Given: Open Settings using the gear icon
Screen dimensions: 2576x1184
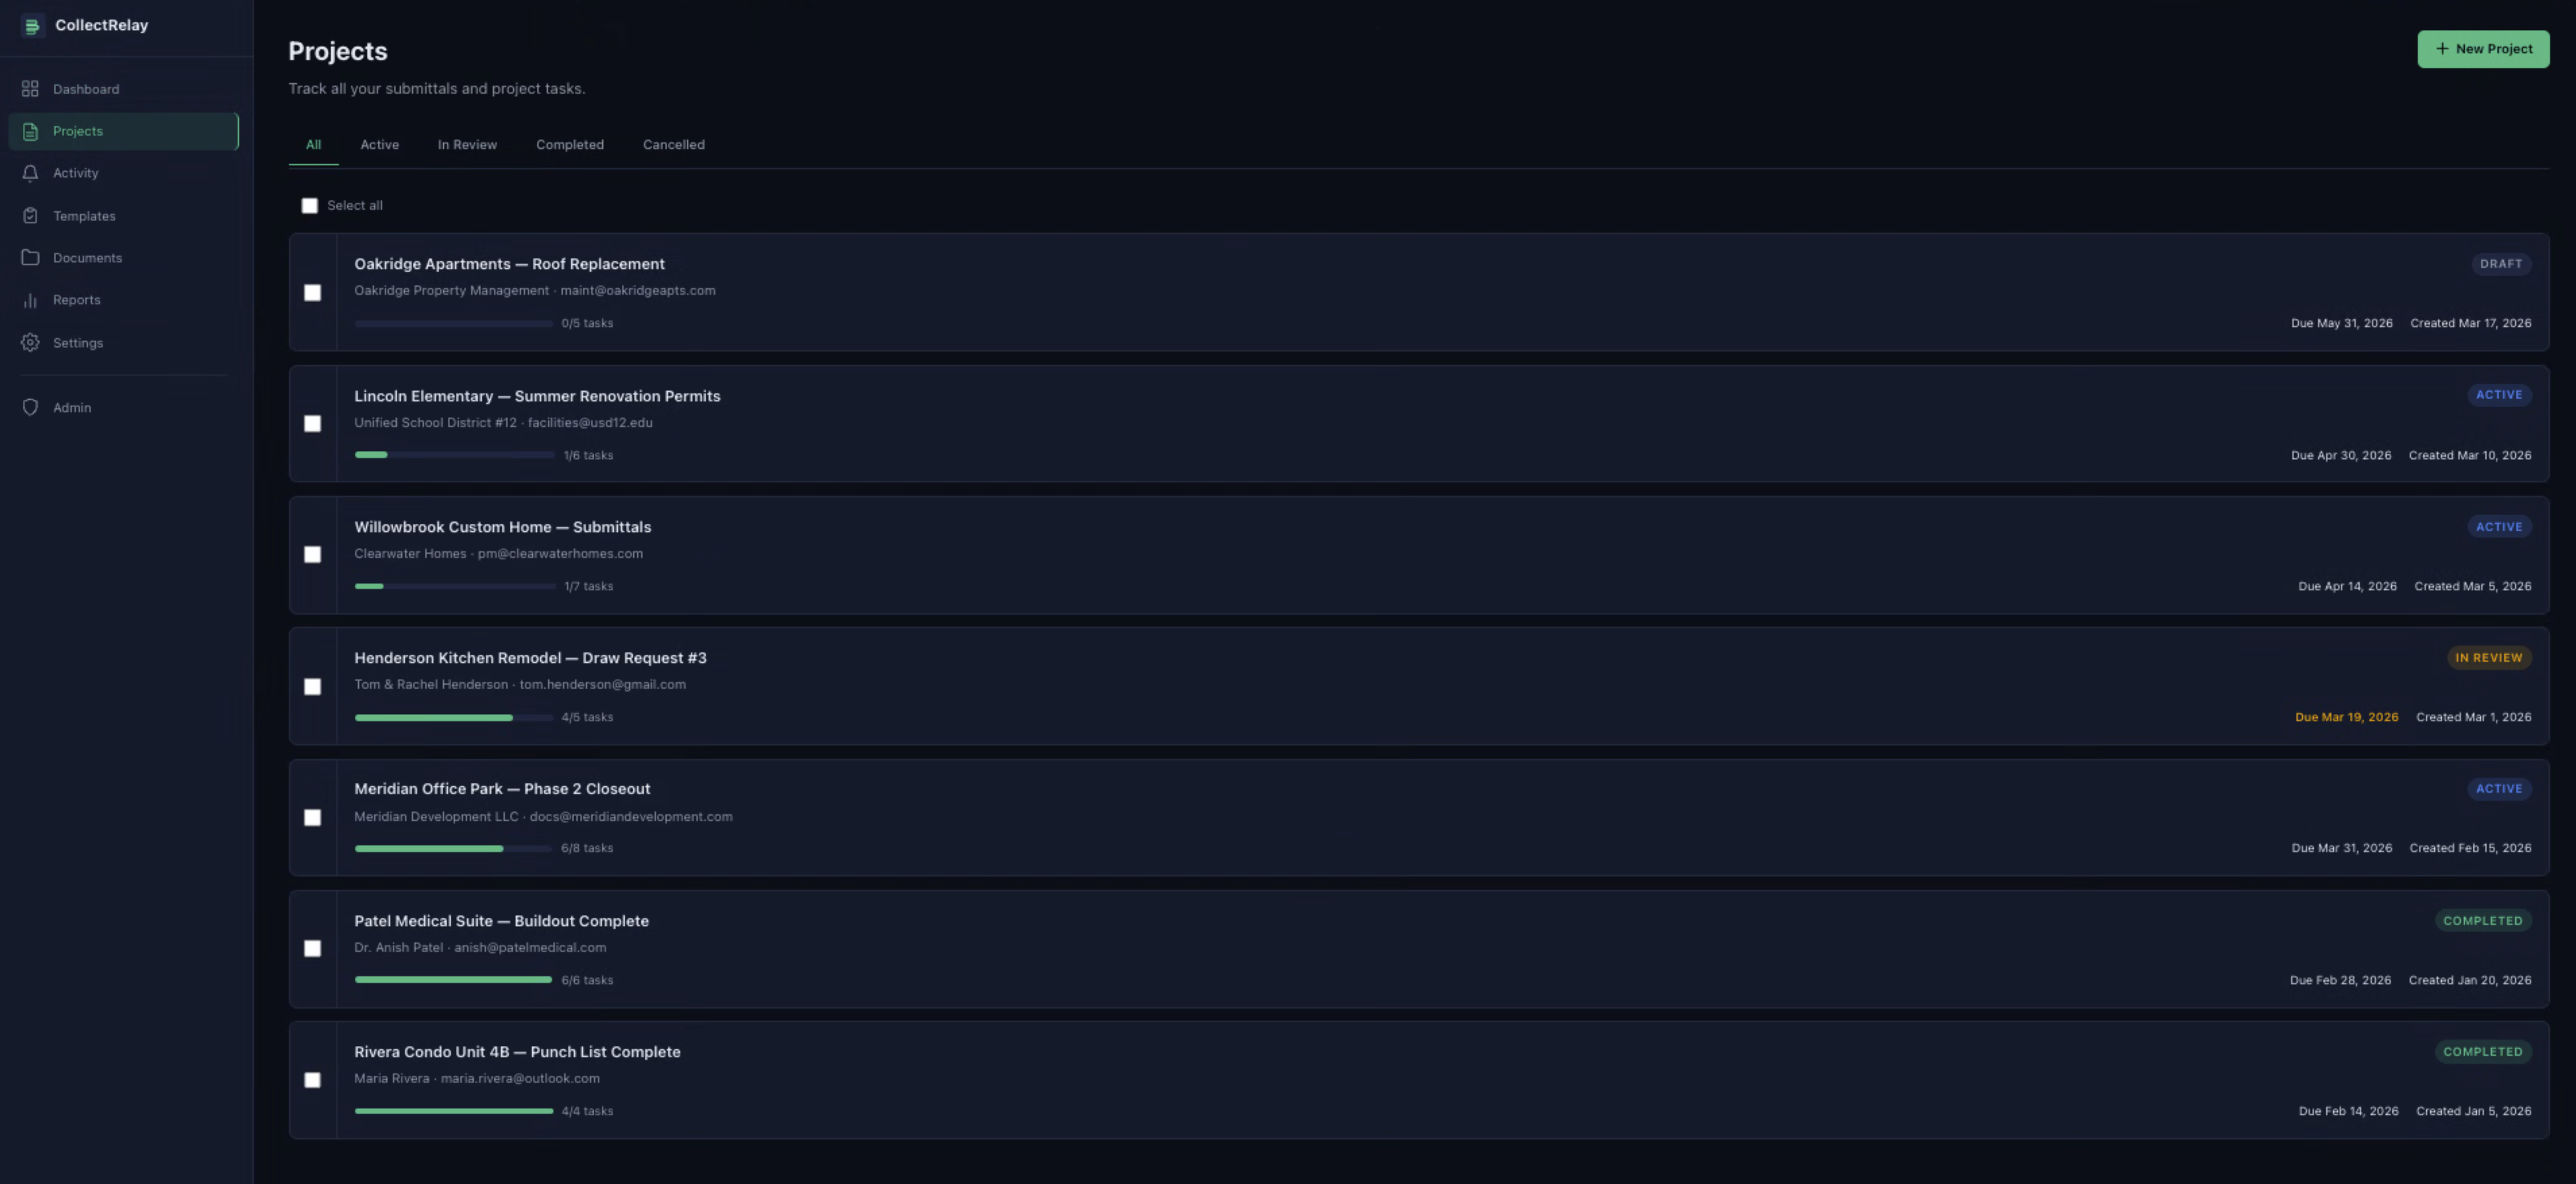Looking at the screenshot, I should pos(30,342).
